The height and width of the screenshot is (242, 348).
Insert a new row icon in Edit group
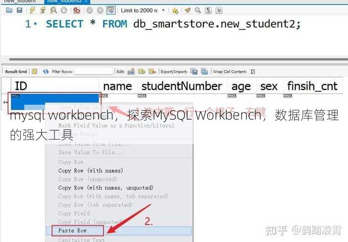(142, 71)
